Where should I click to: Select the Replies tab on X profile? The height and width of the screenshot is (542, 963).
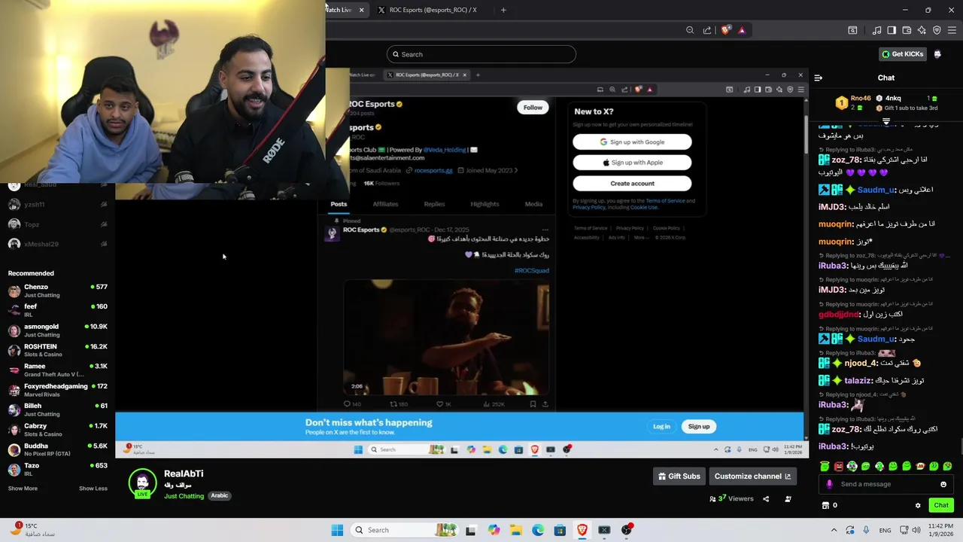click(x=434, y=204)
